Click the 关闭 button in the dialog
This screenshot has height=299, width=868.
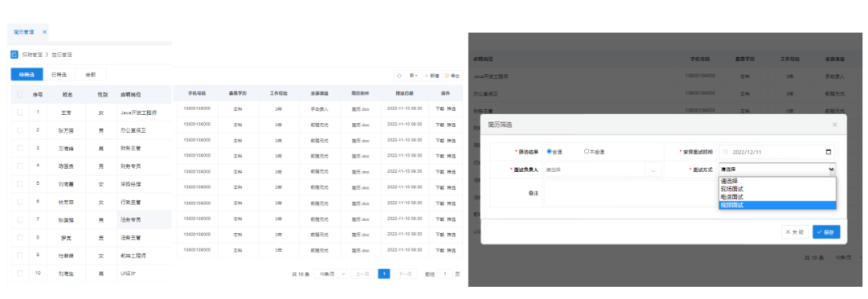[795, 232]
